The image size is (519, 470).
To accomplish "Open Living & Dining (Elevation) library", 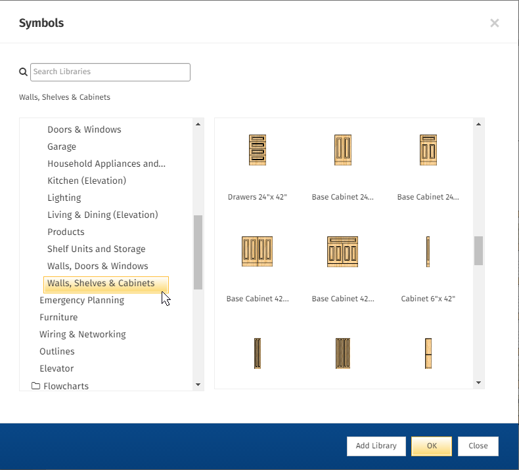I will 102,215.
